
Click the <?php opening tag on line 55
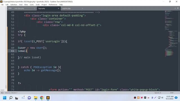coord(22,32)
